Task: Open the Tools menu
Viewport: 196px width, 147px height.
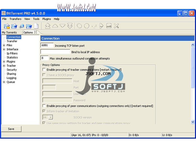Action: [36, 19]
